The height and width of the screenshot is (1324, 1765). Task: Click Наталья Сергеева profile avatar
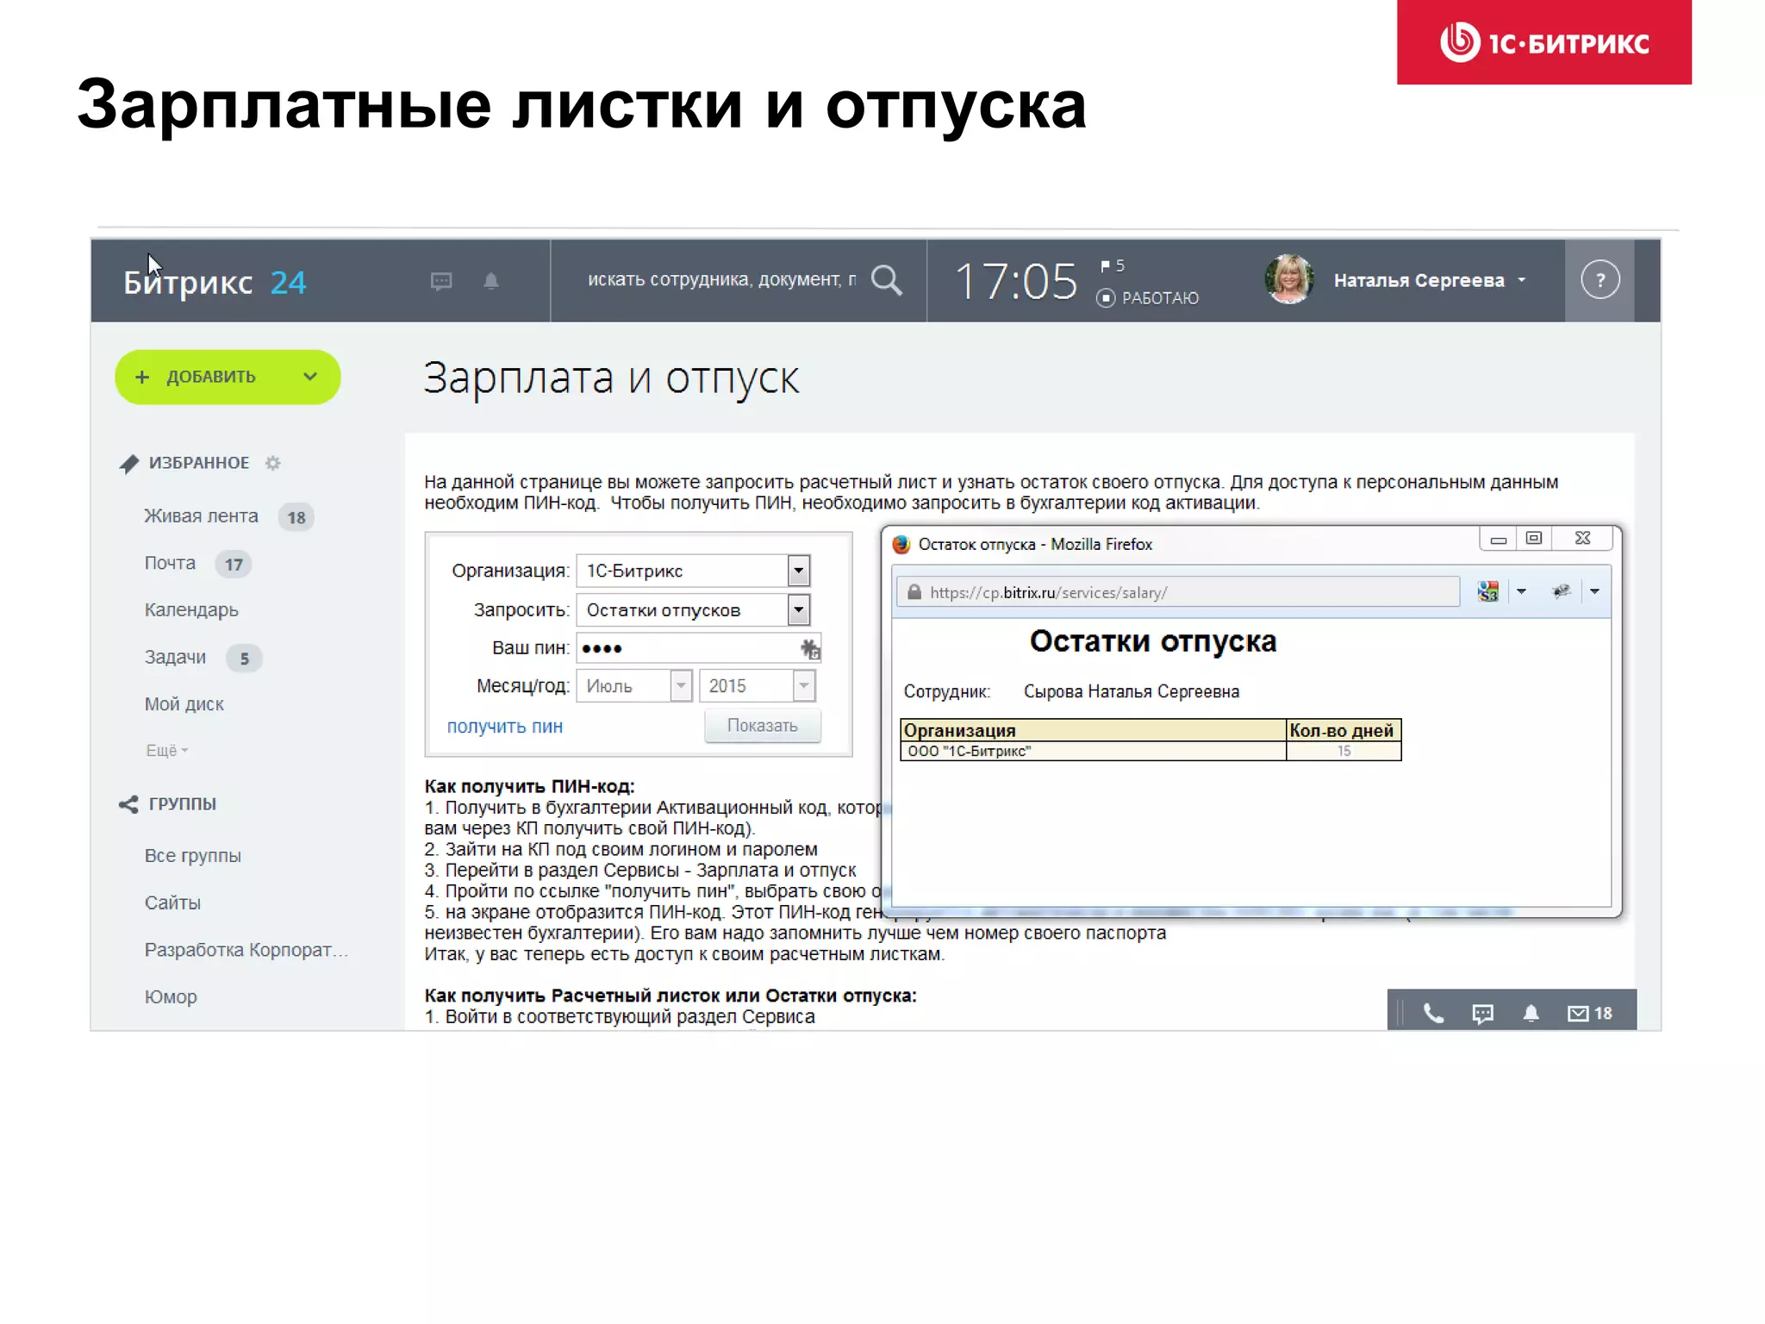(1289, 279)
